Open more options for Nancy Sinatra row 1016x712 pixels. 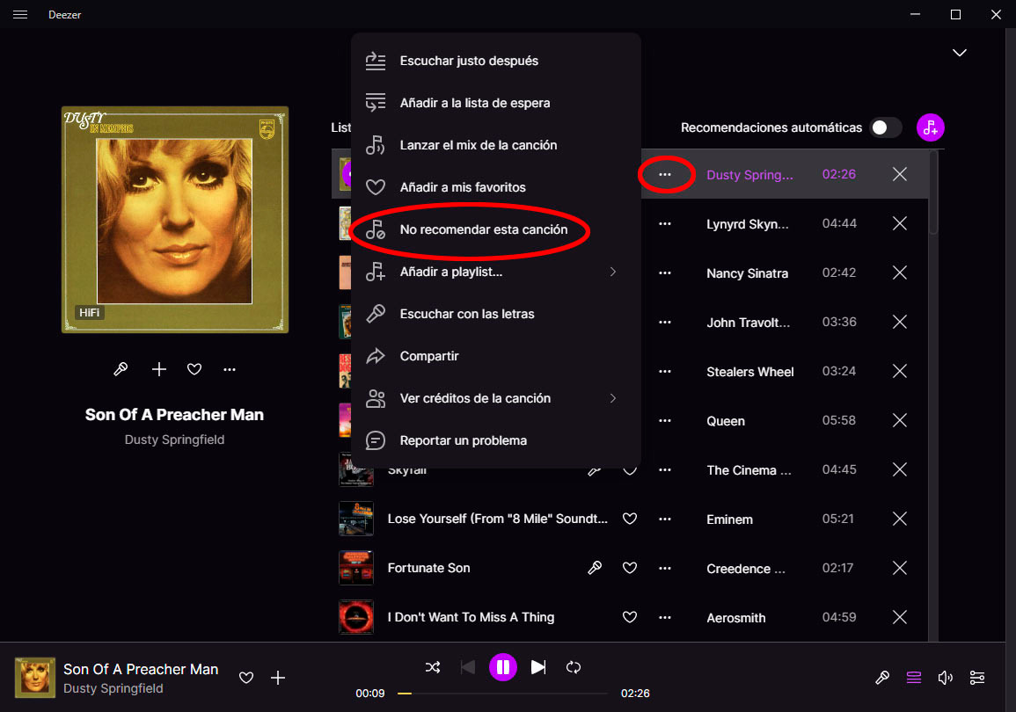pyautogui.click(x=665, y=272)
